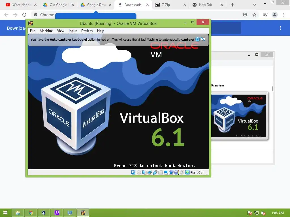Screen dimensions: 290x217
Task: Click the CPU virtualization status icon
Action: pyautogui.click(x=177, y=172)
